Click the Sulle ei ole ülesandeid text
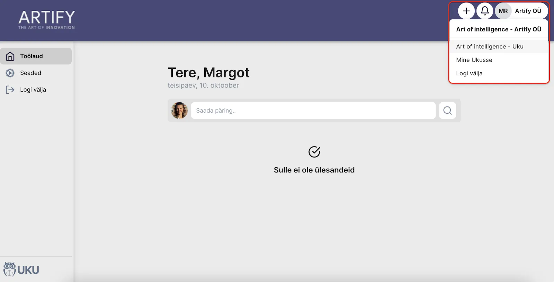Viewport: 554px width, 282px height. (x=314, y=170)
